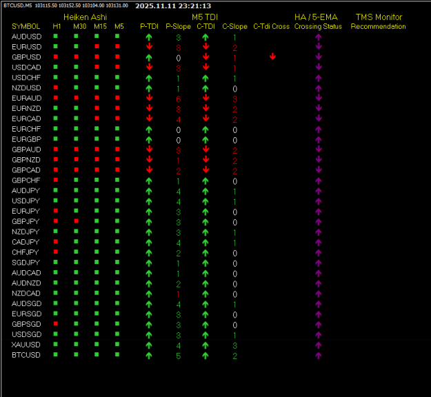
Task: Click the AUDNZD M30 green Heiken Ashi square
Action: coord(76,283)
